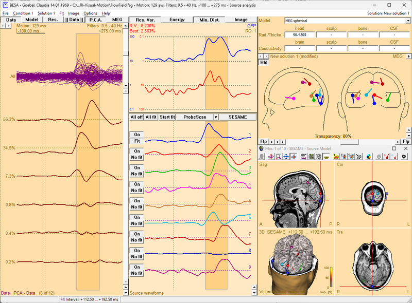Click the remove dipole source icon
412x303 pixels.
(x=395, y=156)
